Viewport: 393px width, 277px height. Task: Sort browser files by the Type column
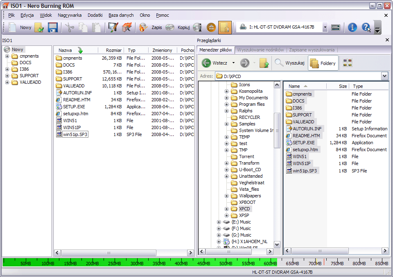tap(368, 86)
